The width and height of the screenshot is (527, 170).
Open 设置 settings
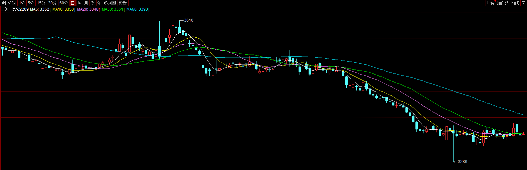(123, 3)
